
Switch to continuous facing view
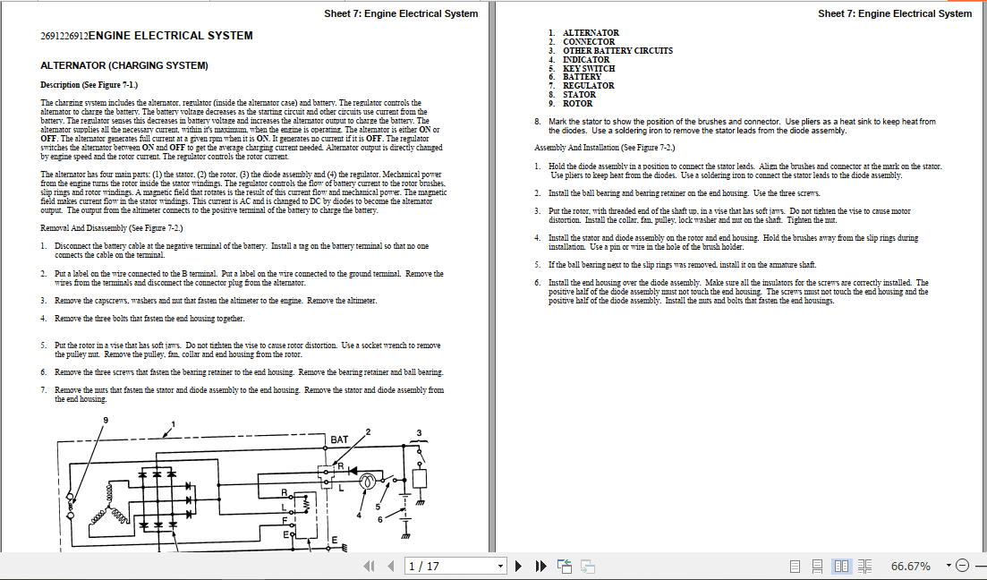(864, 567)
